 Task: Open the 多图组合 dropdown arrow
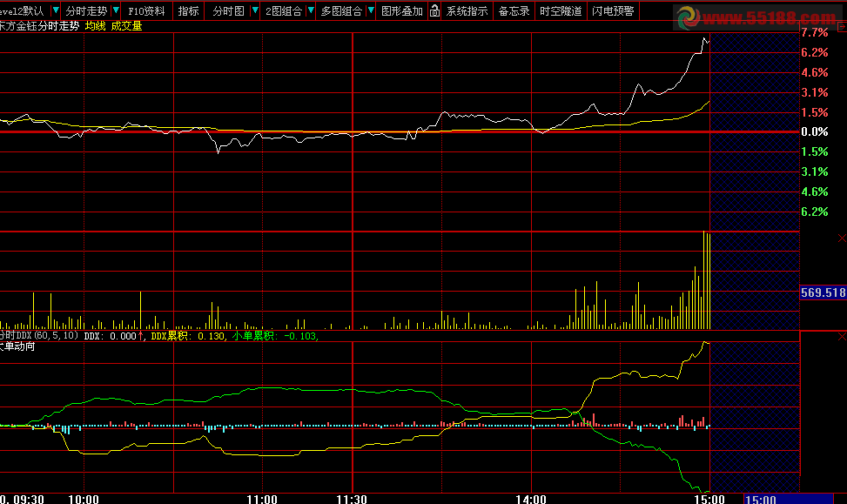coord(371,10)
